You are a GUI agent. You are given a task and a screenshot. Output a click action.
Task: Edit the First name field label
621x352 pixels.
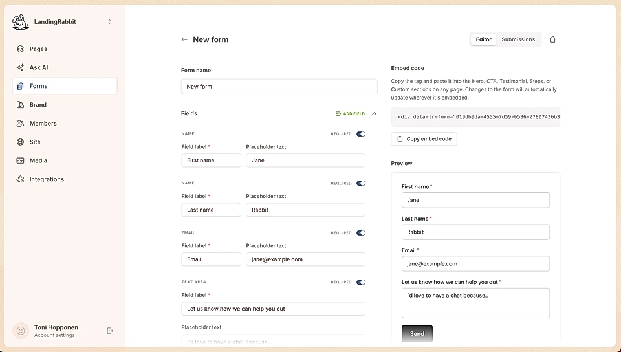click(211, 160)
